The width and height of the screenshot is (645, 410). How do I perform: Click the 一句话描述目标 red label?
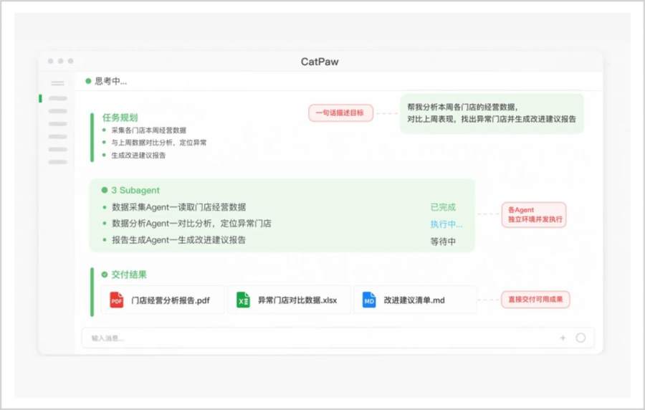tap(340, 113)
